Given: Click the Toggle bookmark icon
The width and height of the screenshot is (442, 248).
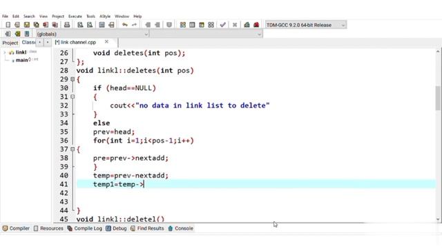Looking at the screenshot, I should point(17,34).
